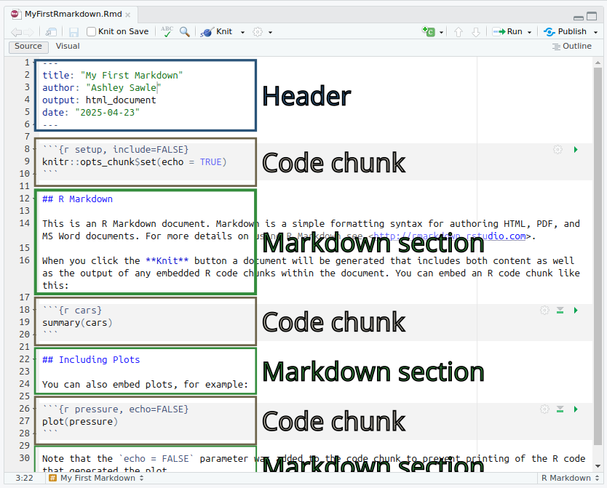This screenshot has width=607, height=488.
Task: Open the Publish options dropdown arrow
Action: point(596,32)
